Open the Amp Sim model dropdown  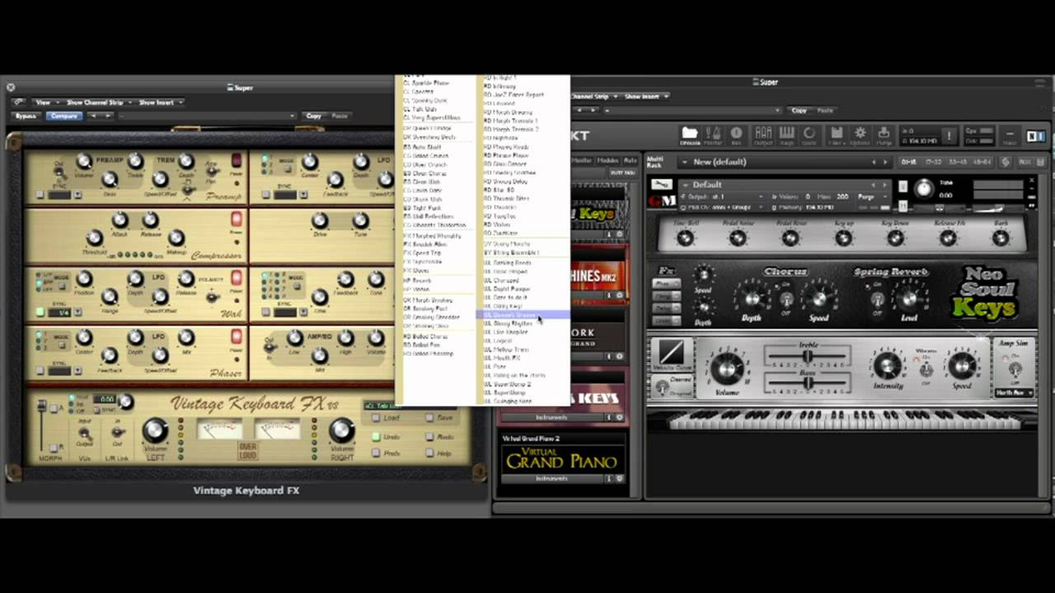pos(1015,393)
